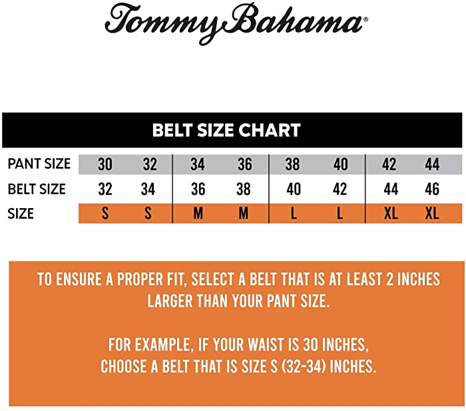Click pant size 34 value

198,164
